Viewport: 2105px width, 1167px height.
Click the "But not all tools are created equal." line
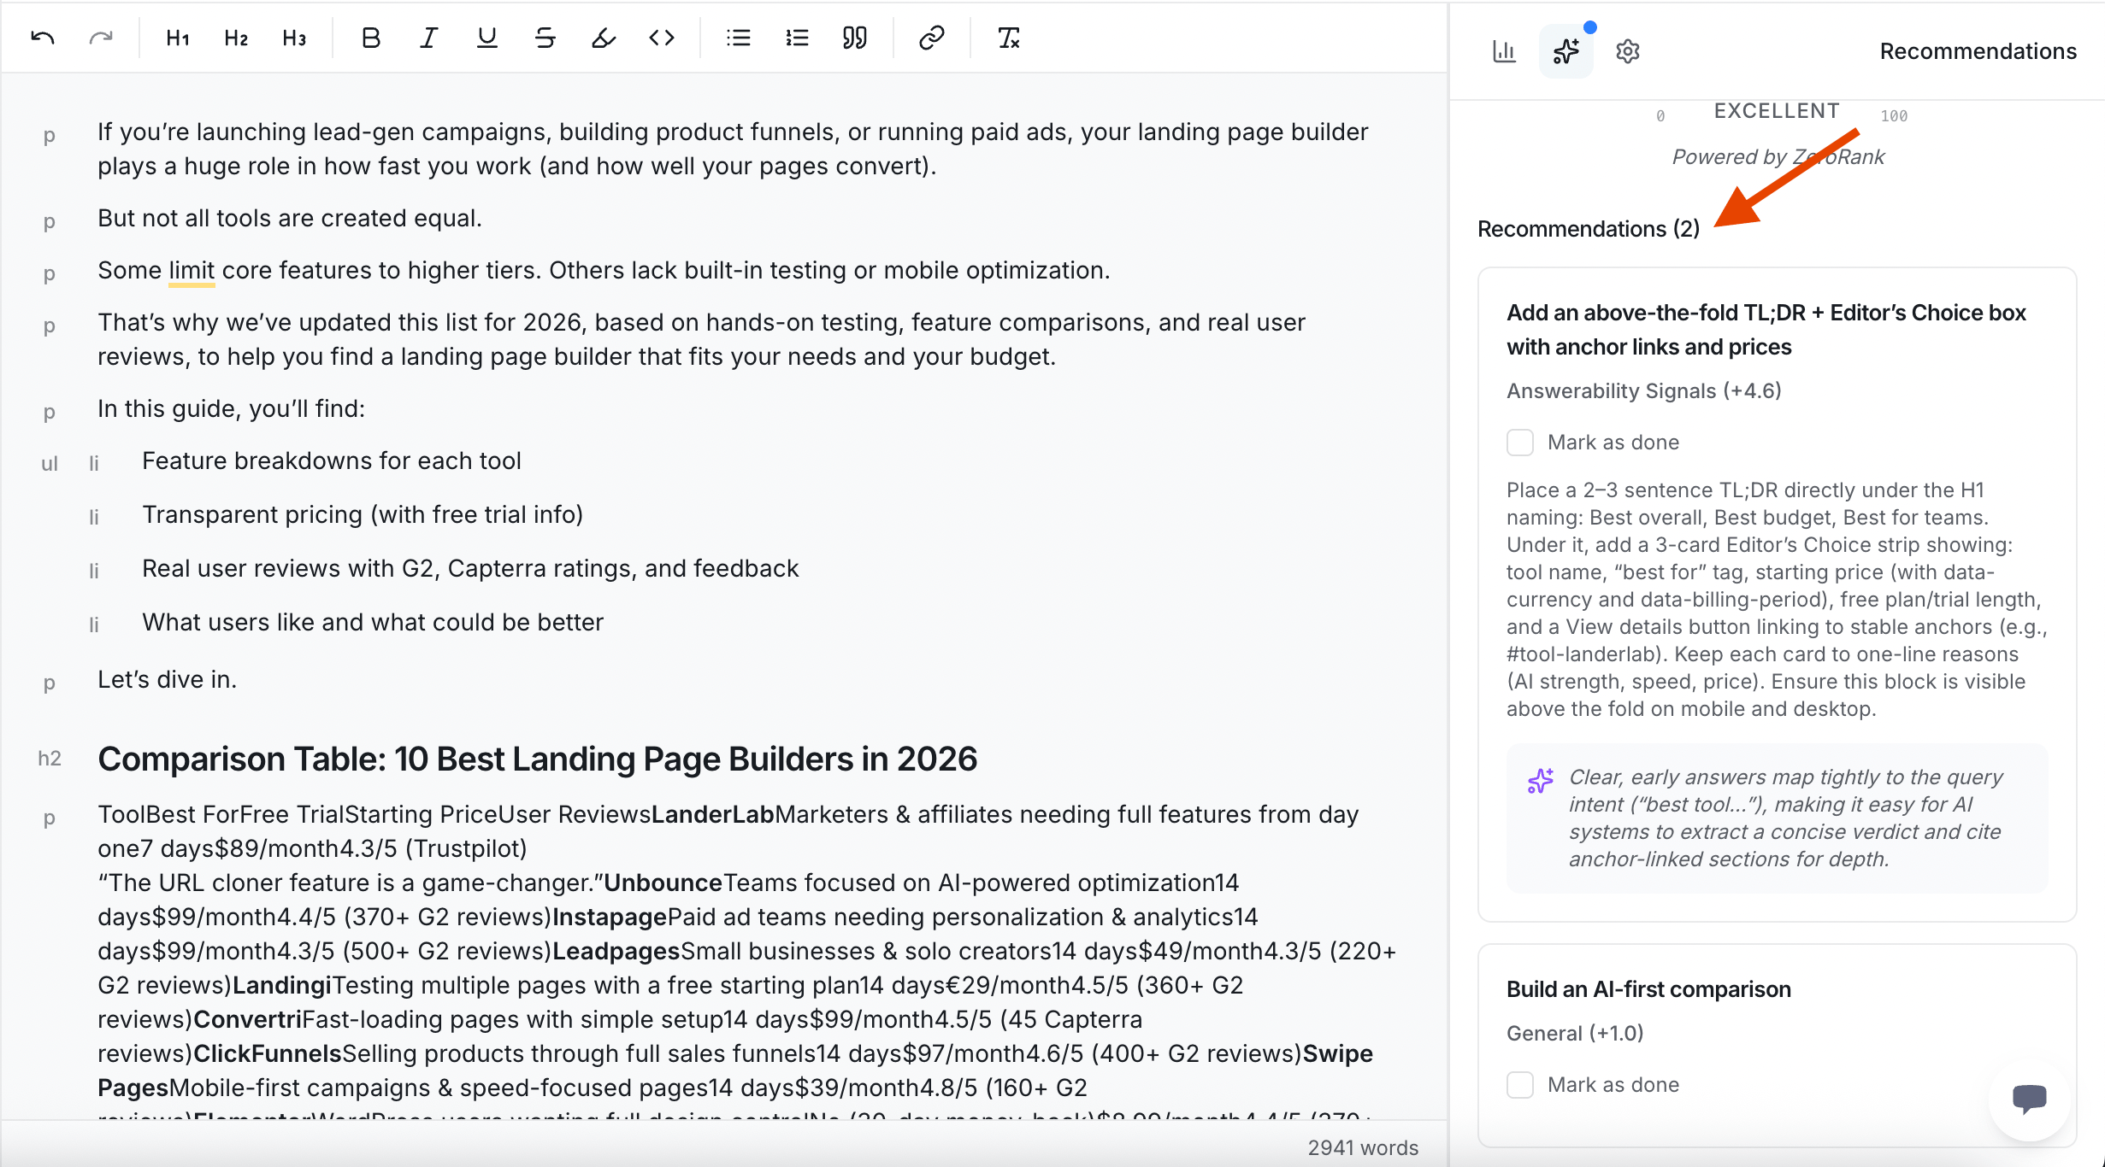click(x=290, y=219)
